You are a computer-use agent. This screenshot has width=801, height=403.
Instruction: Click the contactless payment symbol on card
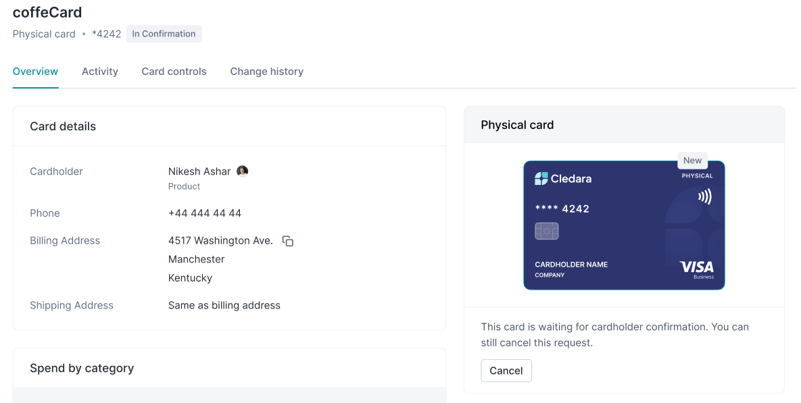[x=704, y=196]
